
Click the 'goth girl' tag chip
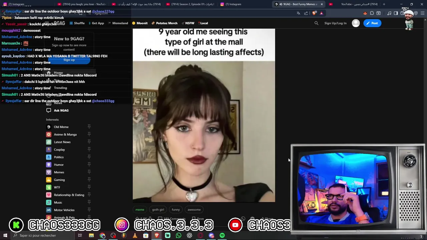(x=158, y=210)
